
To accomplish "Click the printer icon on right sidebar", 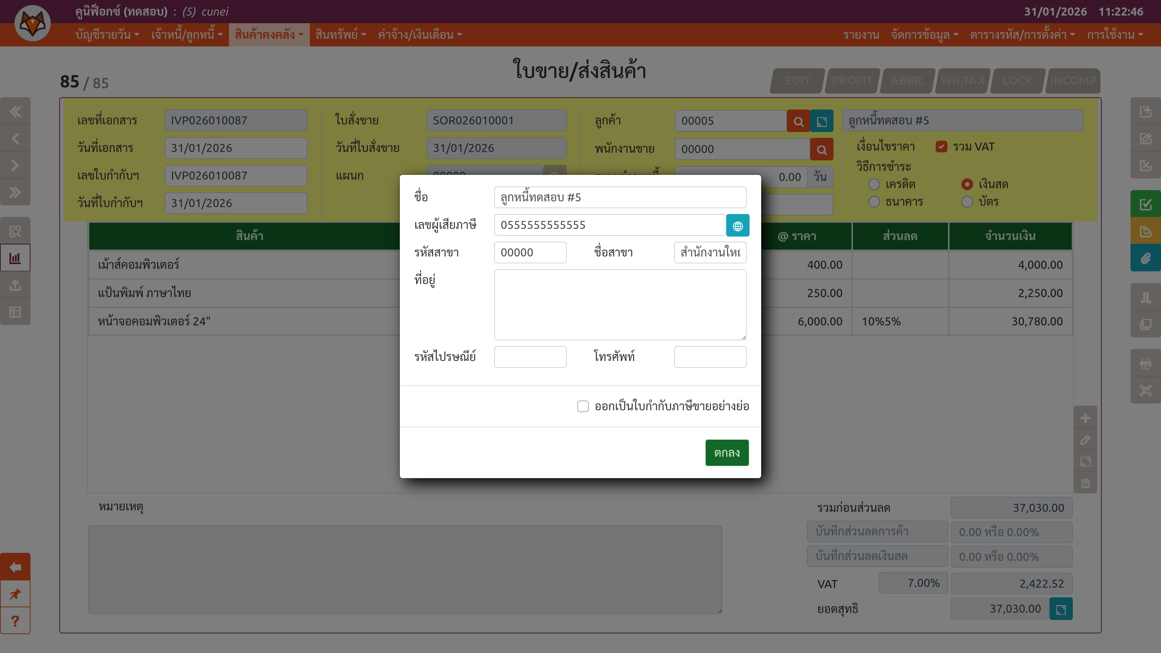I will coord(1145,363).
